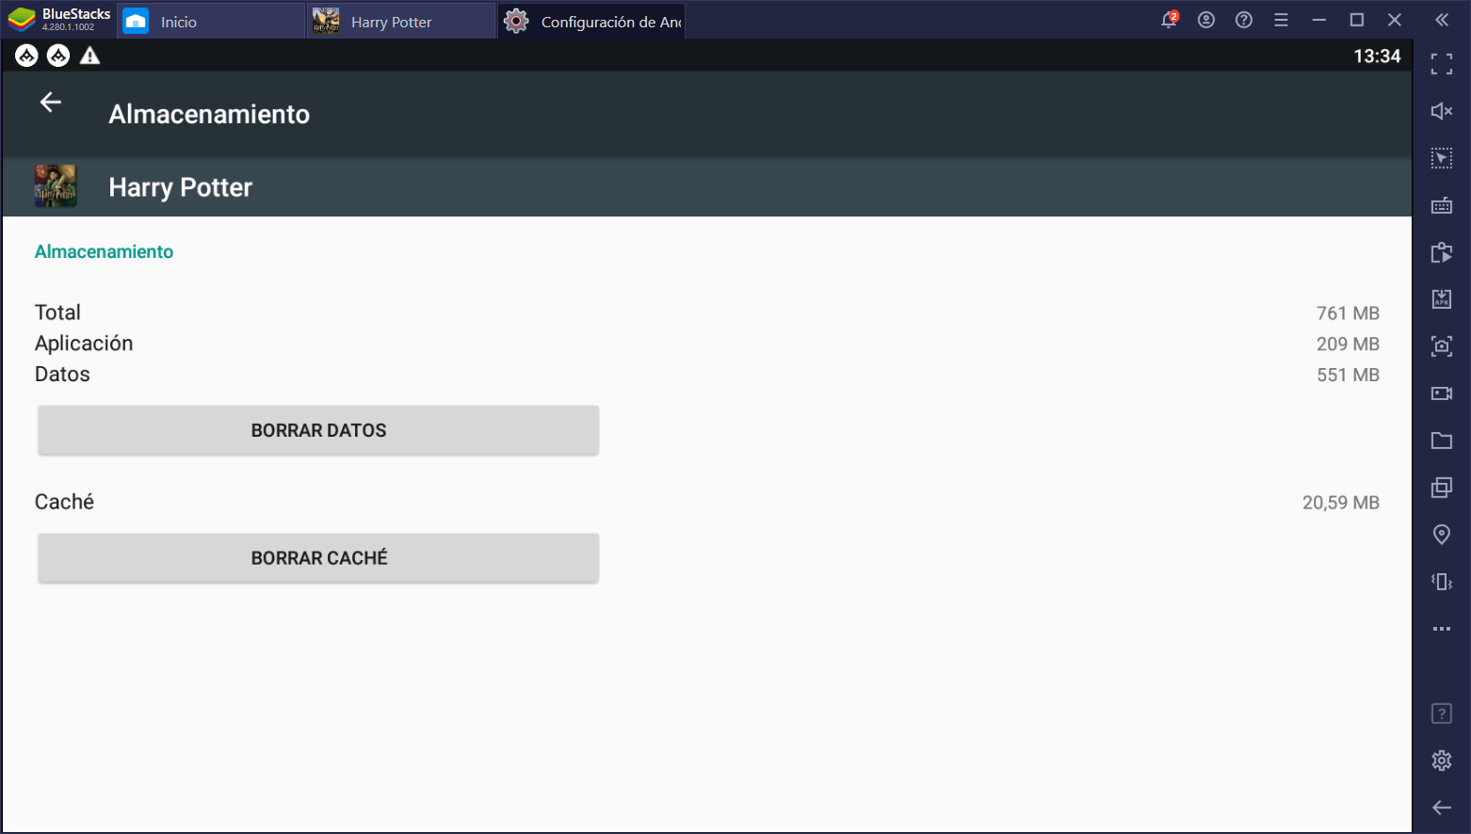Image resolution: width=1471 pixels, height=834 pixels.
Task: Start screen recording from sidebar
Action: pos(1442,393)
